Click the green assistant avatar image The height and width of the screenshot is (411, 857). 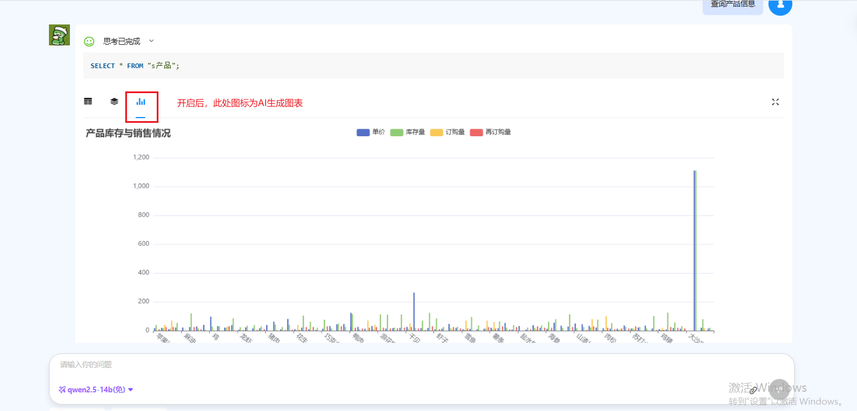59,36
